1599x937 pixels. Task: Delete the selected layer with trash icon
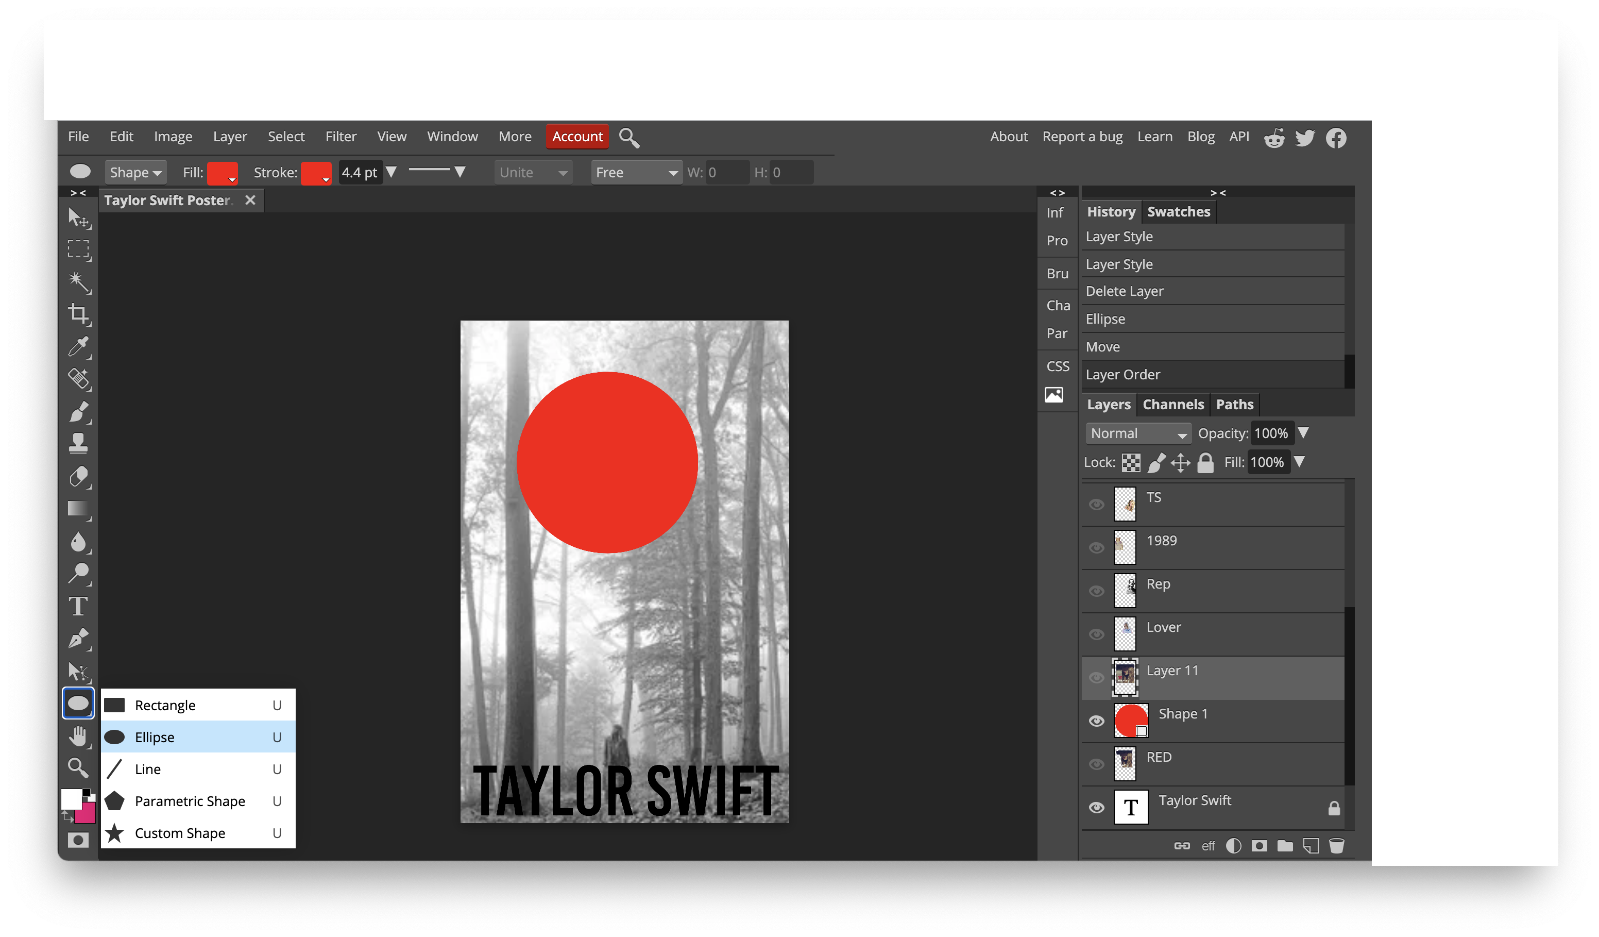pos(1337,846)
